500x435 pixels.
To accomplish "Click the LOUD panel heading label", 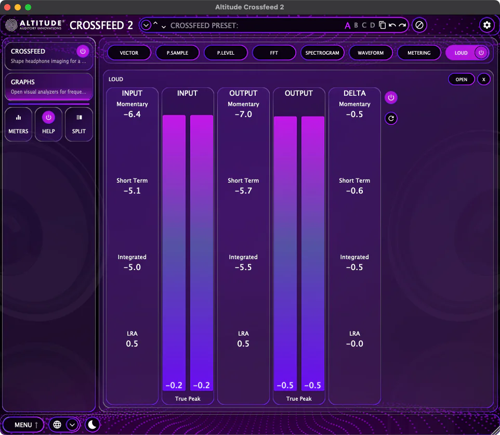I will (116, 79).
